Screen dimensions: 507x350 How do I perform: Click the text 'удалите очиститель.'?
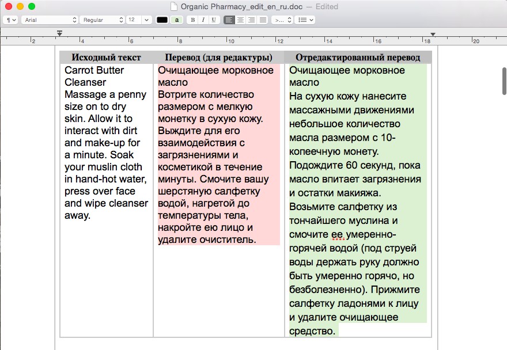(207, 239)
